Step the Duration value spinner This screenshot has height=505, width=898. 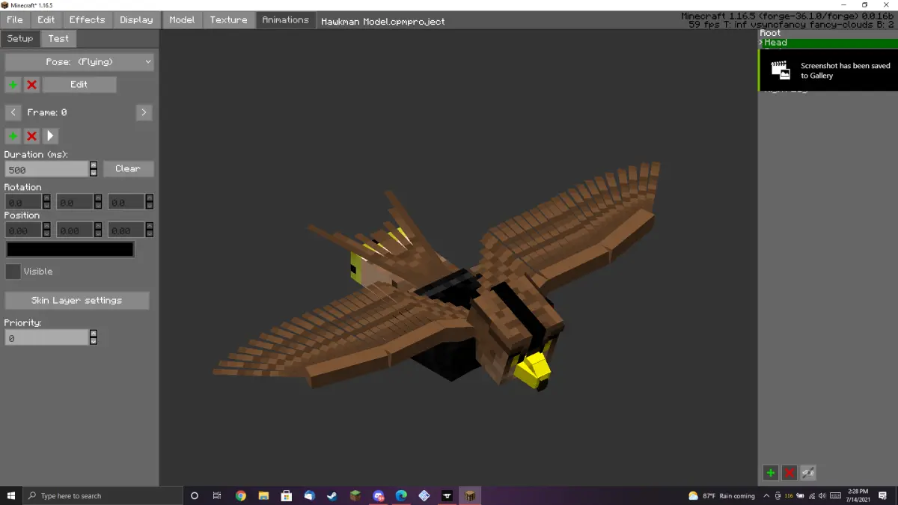click(94, 169)
